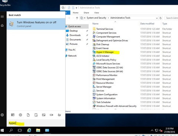Select the iSCSI Initiator shortcut

pyautogui.click(x=103, y=56)
